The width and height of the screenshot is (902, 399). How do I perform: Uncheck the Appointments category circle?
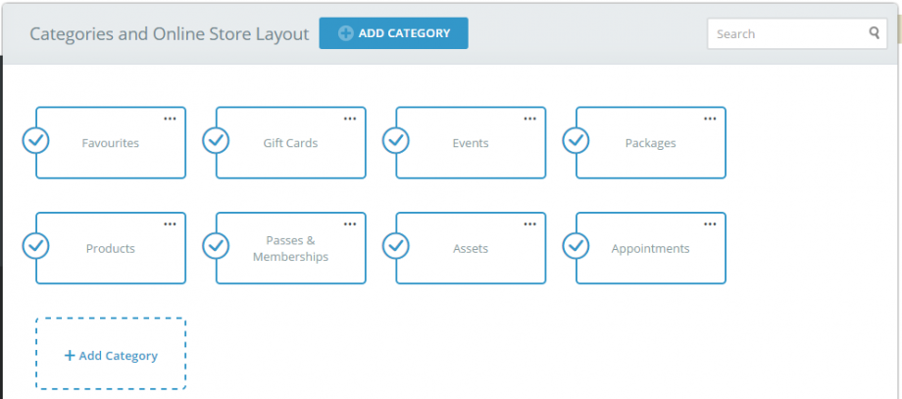pyautogui.click(x=576, y=245)
